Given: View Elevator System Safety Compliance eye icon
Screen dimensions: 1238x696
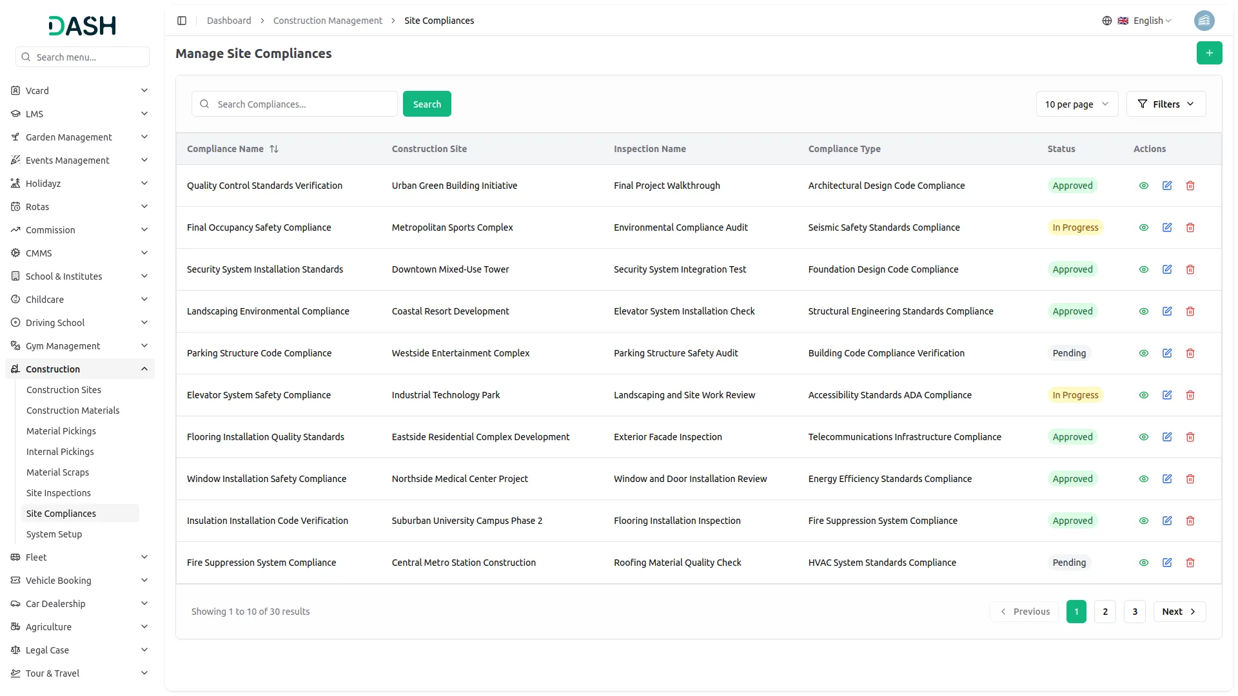Looking at the screenshot, I should pos(1143,395).
